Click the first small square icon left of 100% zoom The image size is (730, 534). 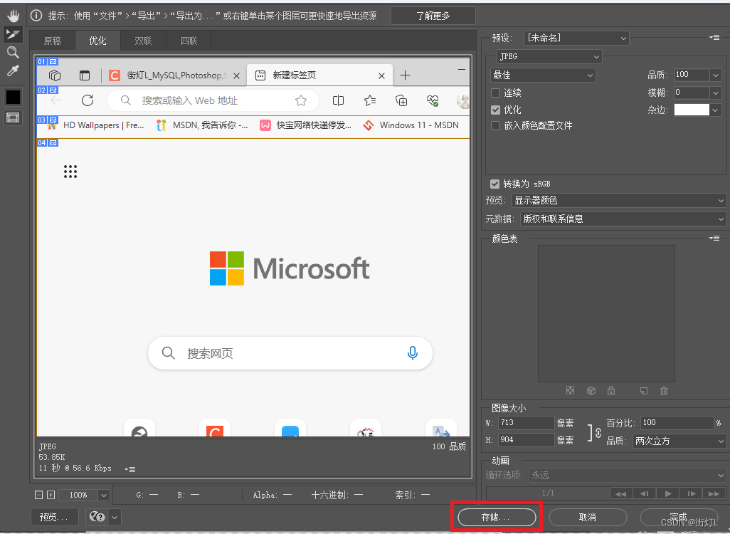[x=39, y=495]
